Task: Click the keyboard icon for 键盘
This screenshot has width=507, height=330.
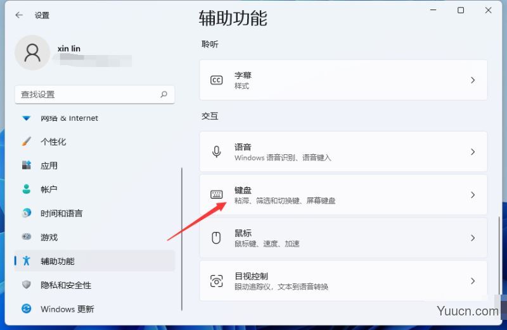Action: pos(216,195)
